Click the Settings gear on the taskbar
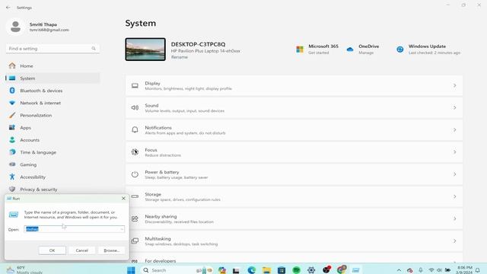The image size is (487, 274). (311, 270)
